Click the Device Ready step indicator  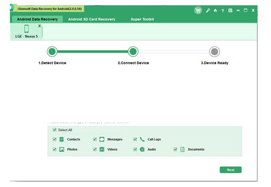(x=214, y=52)
